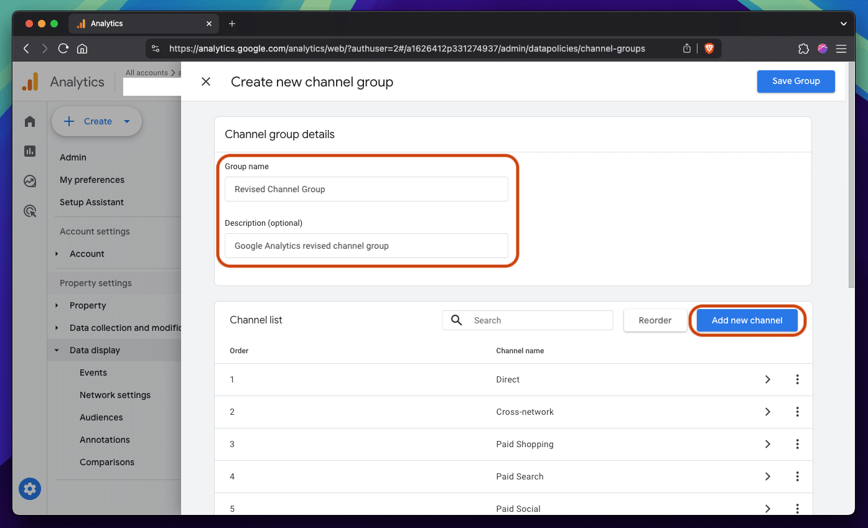Select Audiences in Data display menu
This screenshot has width=868, height=528.
101,417
